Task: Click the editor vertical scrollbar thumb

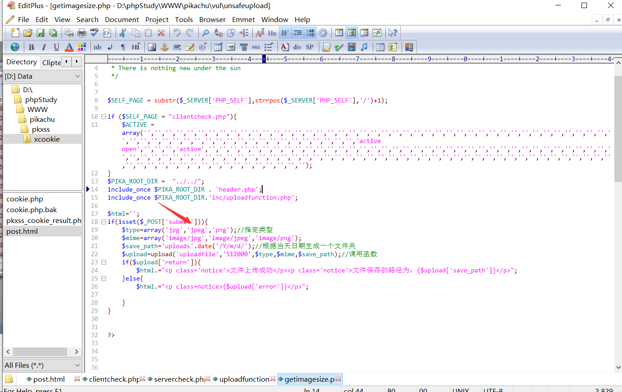Action: (x=618, y=129)
